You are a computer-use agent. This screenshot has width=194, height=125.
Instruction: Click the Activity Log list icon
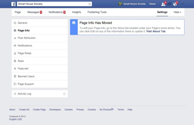click(15, 94)
